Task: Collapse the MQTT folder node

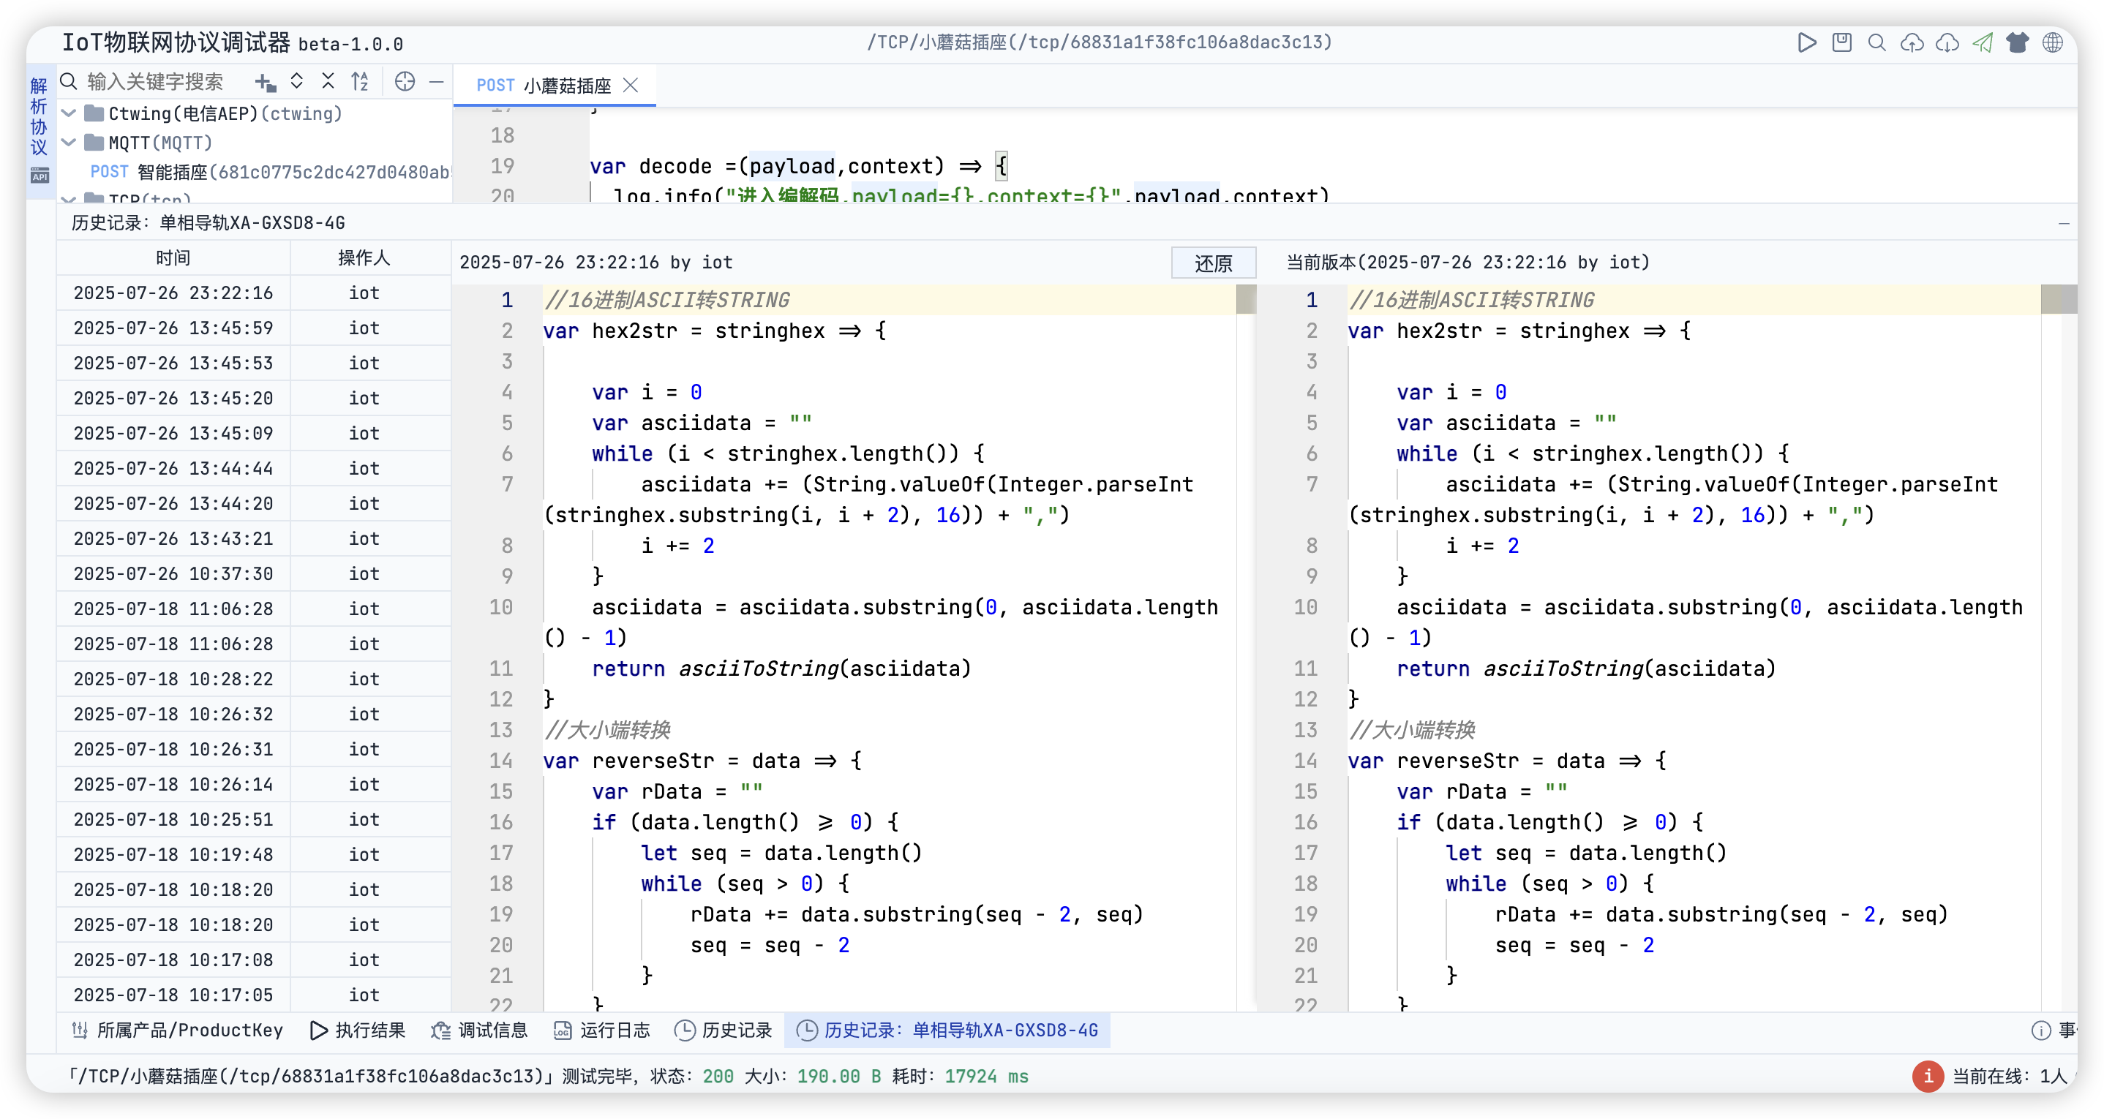Action: click(x=69, y=143)
